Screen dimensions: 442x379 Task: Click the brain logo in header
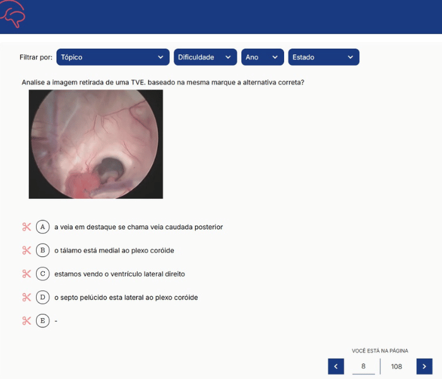pos(13,15)
